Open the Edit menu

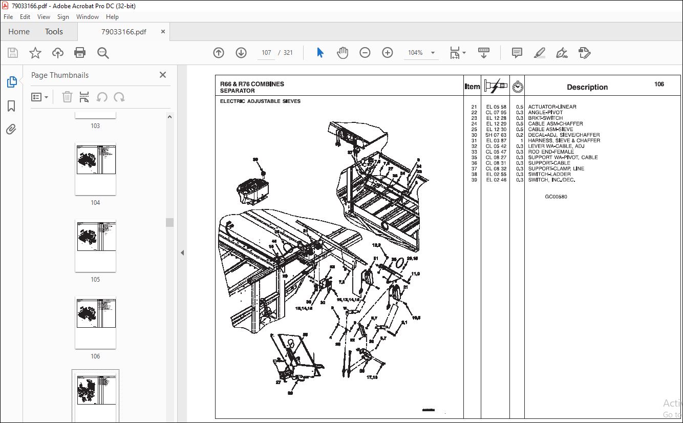pyautogui.click(x=25, y=17)
